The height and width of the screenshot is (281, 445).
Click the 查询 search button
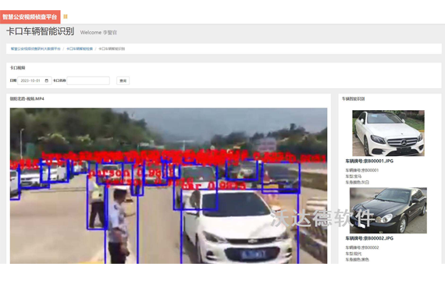(x=123, y=81)
